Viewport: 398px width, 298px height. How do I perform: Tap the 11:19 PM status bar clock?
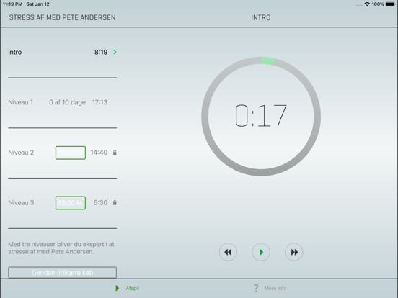click(12, 4)
